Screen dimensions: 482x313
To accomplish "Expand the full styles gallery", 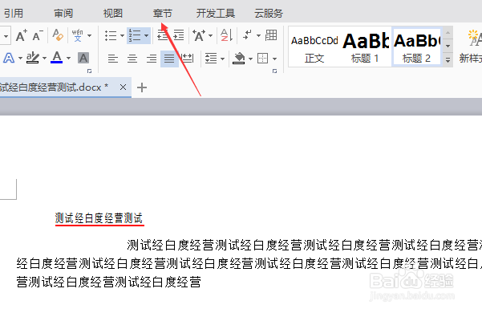I will [448, 60].
